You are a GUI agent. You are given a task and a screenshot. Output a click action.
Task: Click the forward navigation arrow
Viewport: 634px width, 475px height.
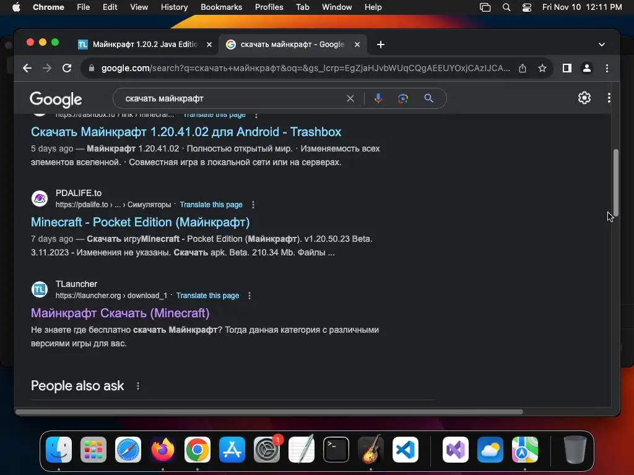coord(47,68)
